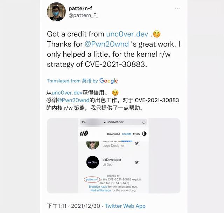
Task: Select the tvOS menu item
Action: [136, 134]
